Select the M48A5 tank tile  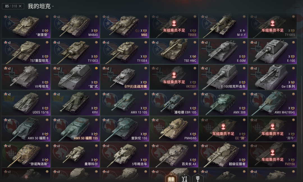pos(75,26)
